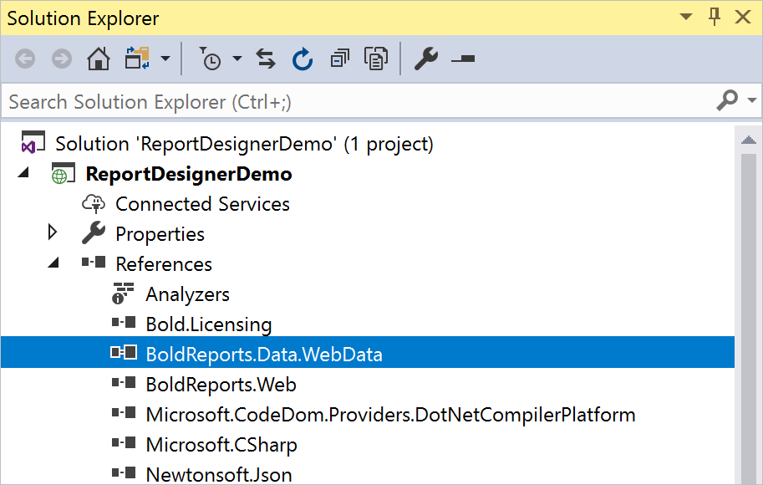Screen dimensions: 763x485
Task: Toggle Preview Selected Items
Action: pos(463,59)
